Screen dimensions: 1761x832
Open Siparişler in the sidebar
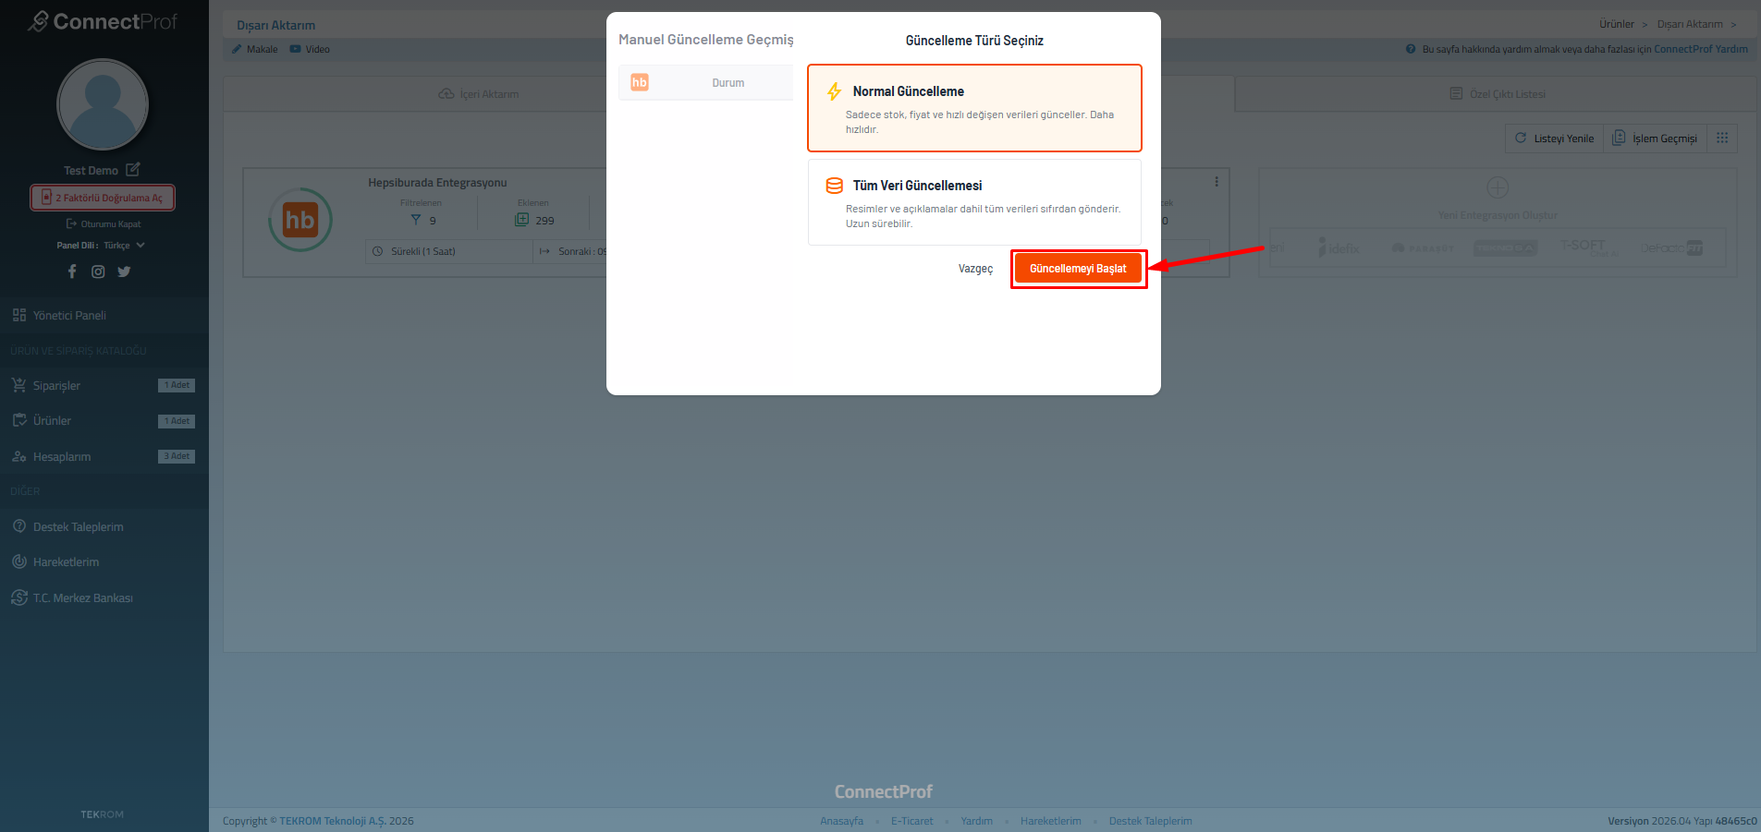pyautogui.click(x=104, y=386)
